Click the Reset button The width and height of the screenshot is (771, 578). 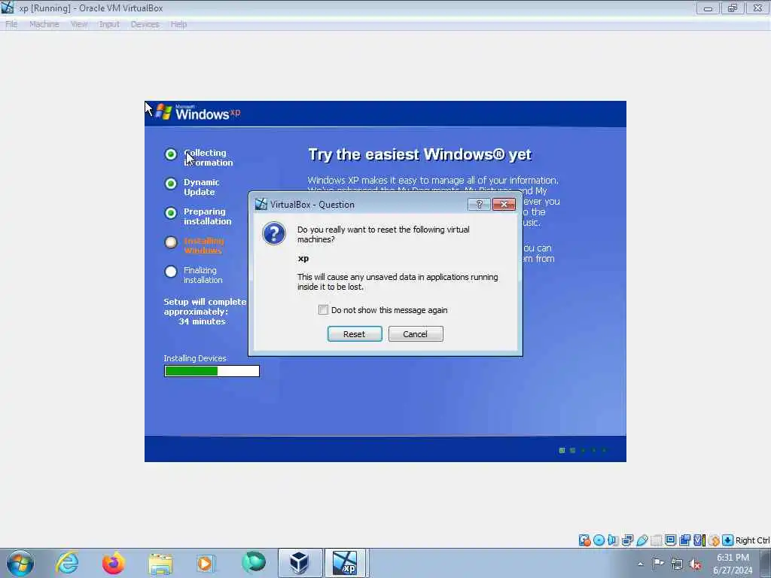pyautogui.click(x=355, y=333)
